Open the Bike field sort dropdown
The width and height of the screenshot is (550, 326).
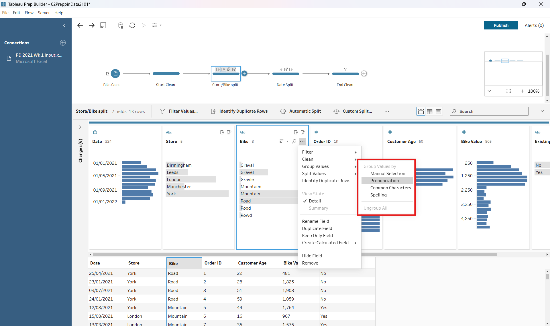287,141
